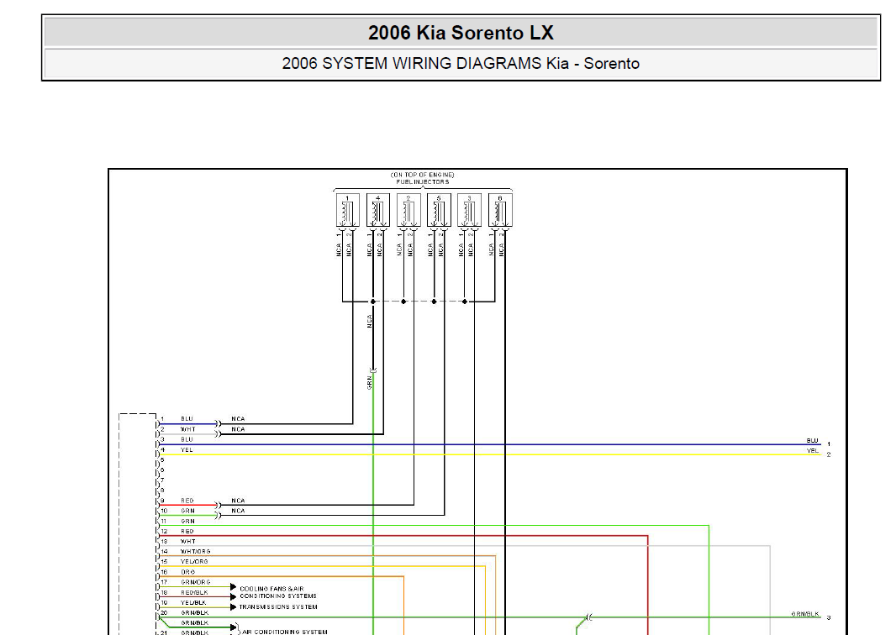Click fuel injector number 1 symbol
The width and height of the screenshot is (896, 635).
coord(347,211)
